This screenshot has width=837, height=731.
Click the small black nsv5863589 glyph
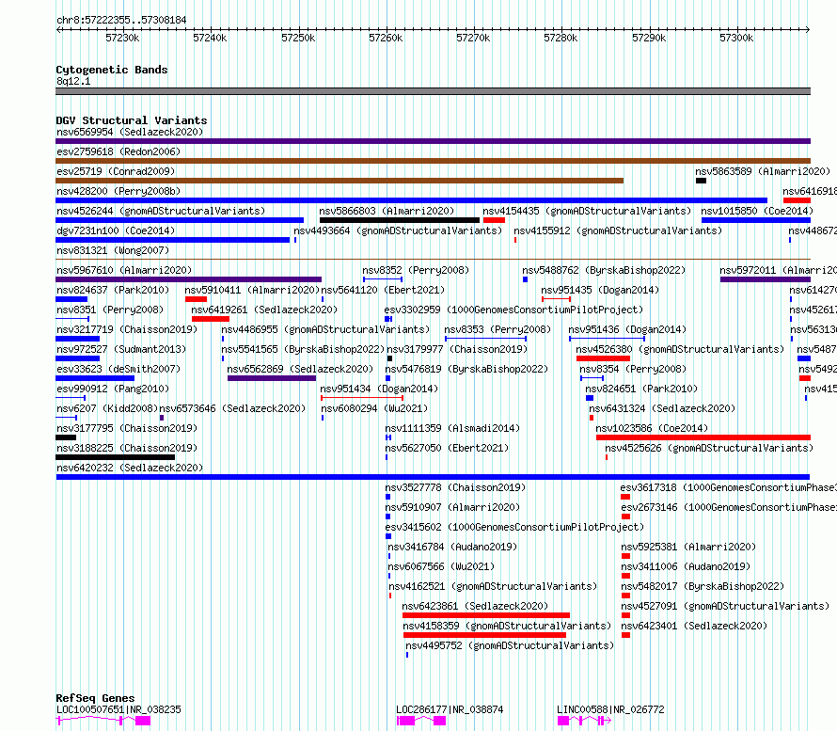coord(701,181)
